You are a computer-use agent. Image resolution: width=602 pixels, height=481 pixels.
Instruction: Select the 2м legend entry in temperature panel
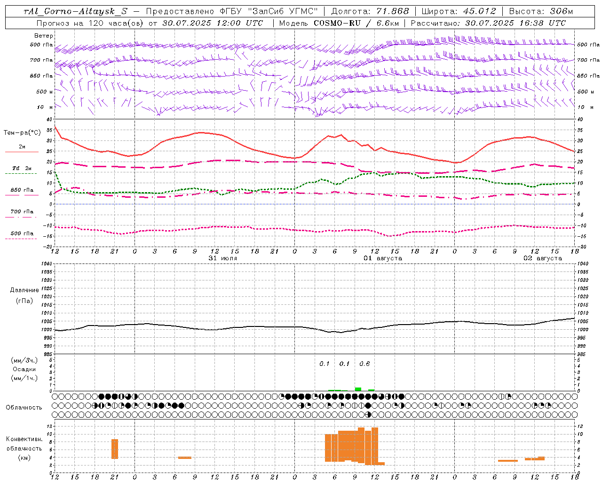point(22,147)
